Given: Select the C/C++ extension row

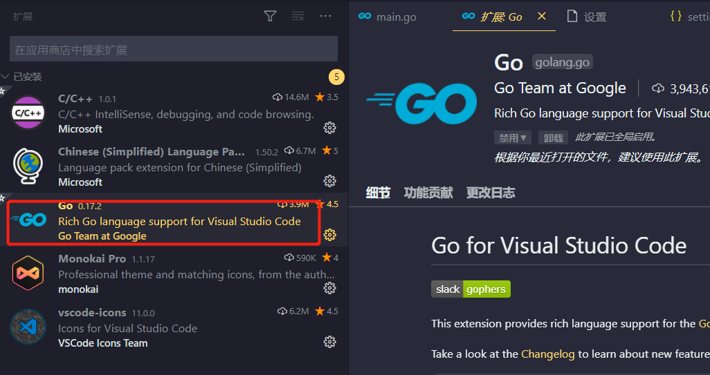Looking at the screenshot, I should (174, 113).
